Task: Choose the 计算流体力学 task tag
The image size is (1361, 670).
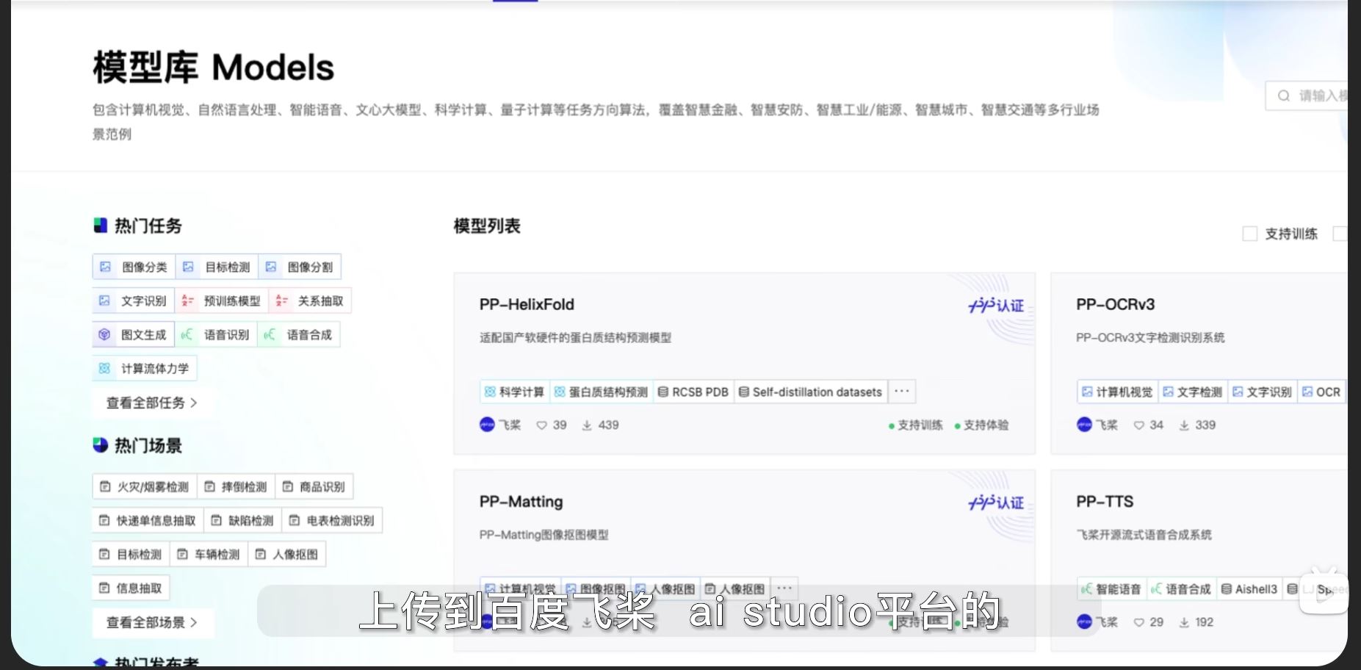Action: 145,368
